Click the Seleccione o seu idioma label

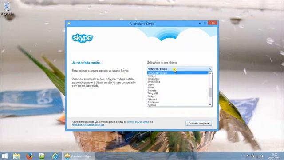[x=162, y=63]
